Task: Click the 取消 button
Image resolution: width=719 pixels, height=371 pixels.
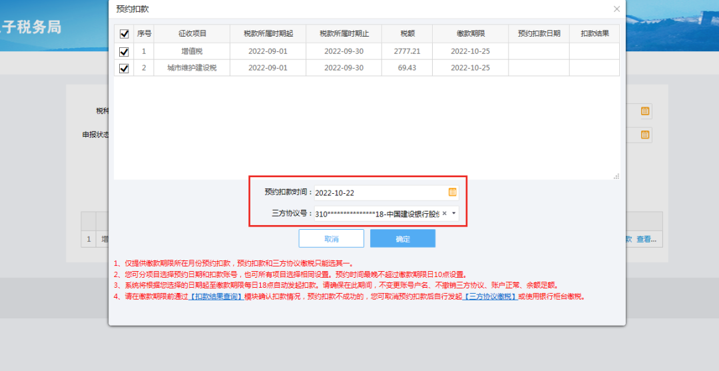Action: pos(331,239)
